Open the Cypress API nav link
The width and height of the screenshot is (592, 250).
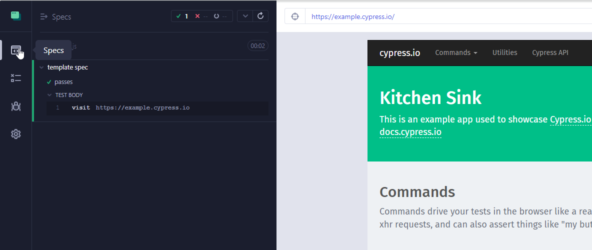coord(550,53)
